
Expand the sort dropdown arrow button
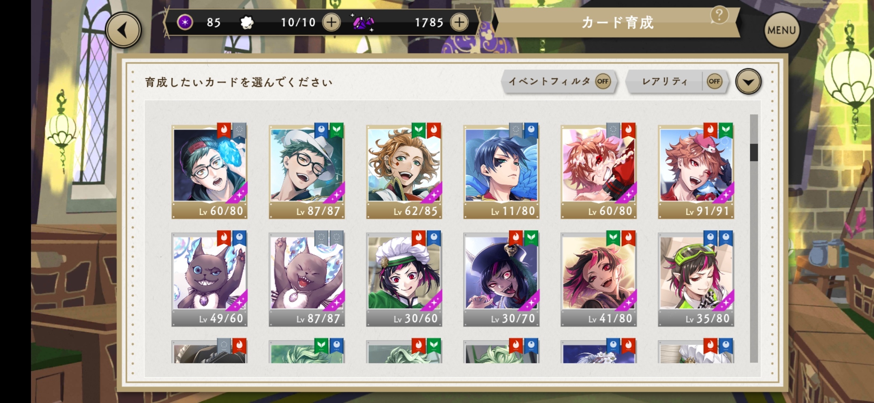point(748,81)
